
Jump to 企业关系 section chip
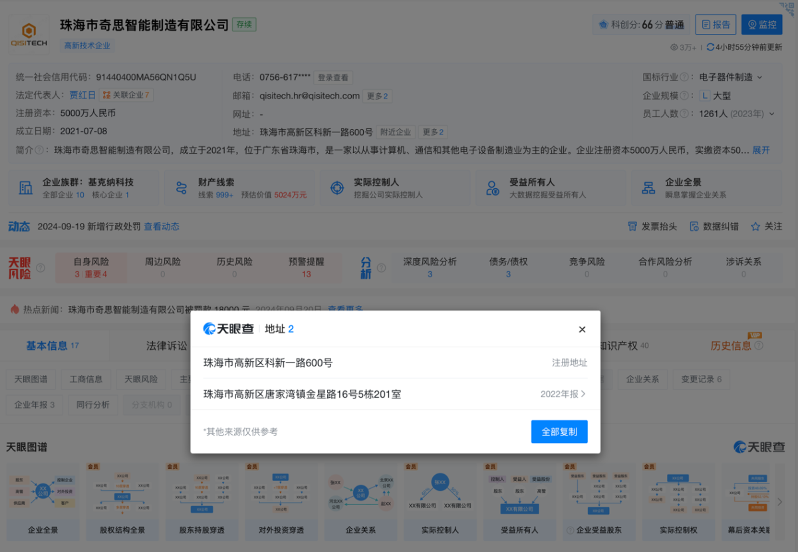642,379
